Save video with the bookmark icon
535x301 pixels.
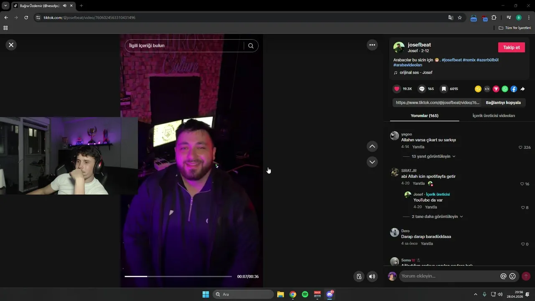[x=444, y=89]
